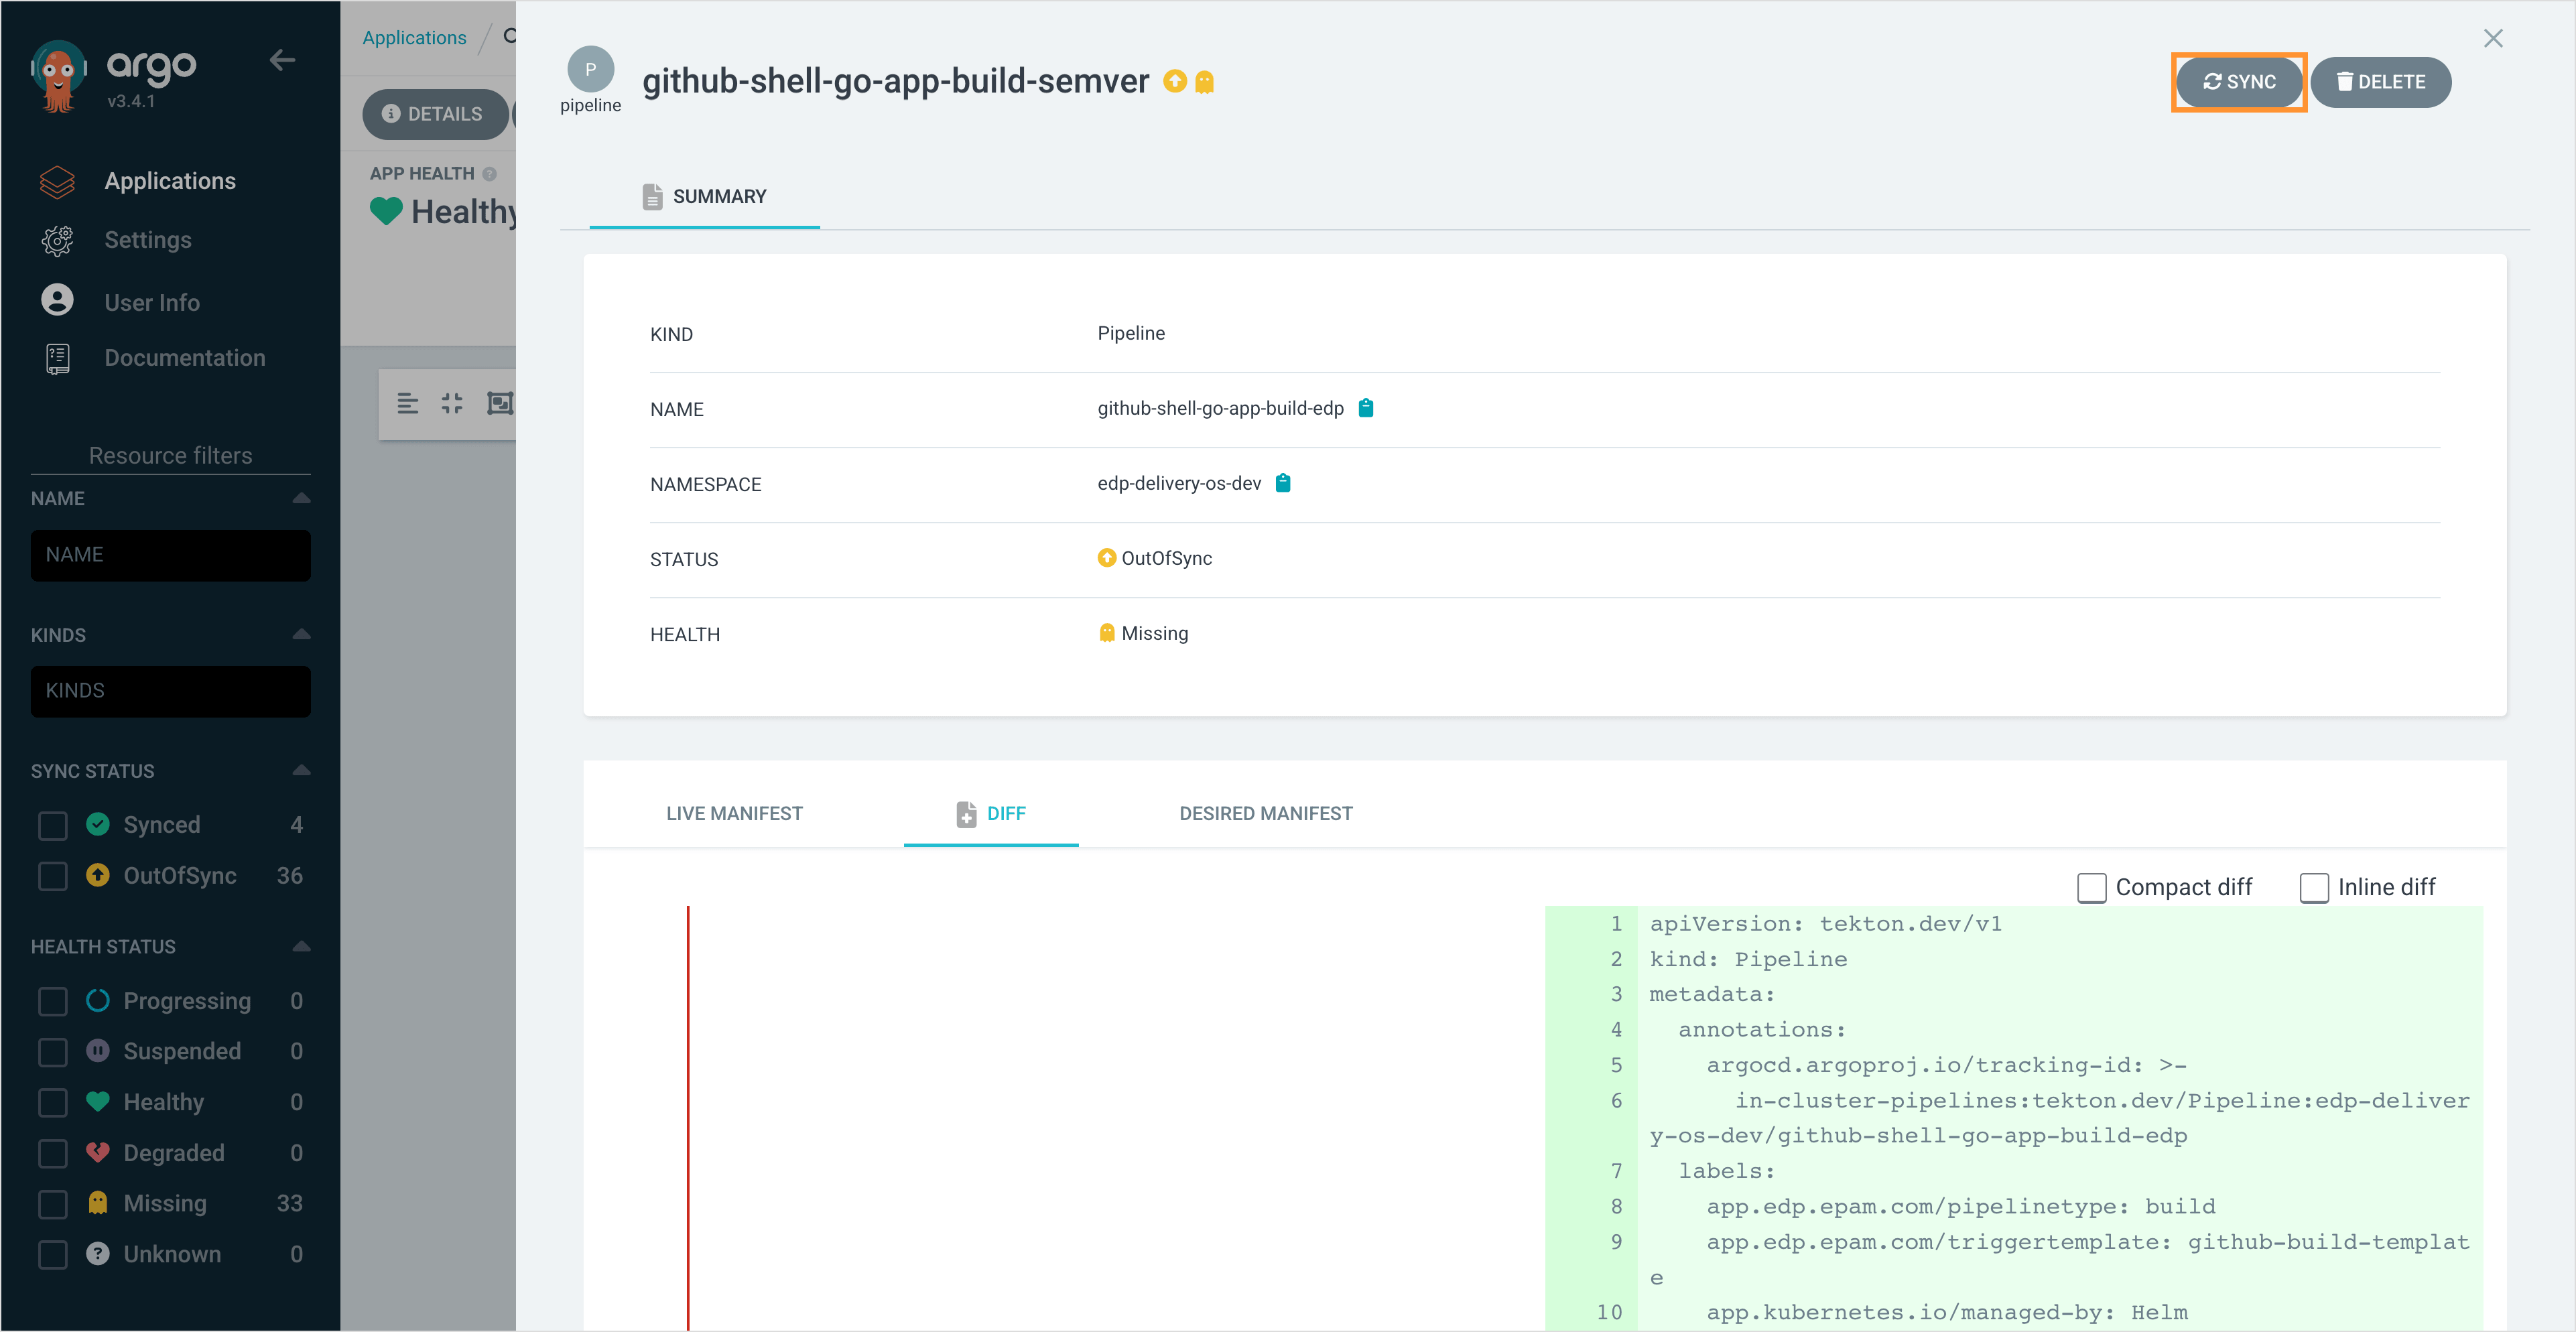Image resolution: width=2576 pixels, height=1332 pixels.
Task: Check the Healthy health filter
Action: 53,1102
